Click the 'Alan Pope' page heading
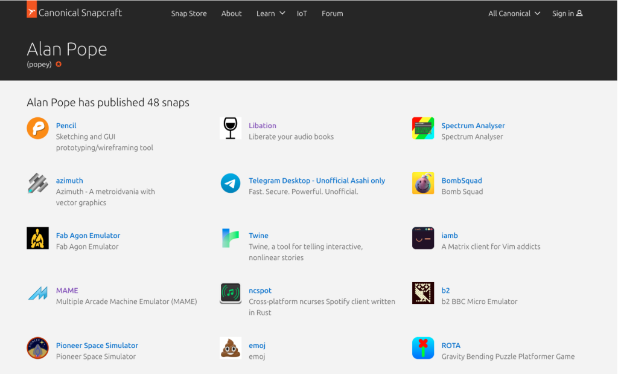The height and width of the screenshot is (374, 618). point(67,50)
